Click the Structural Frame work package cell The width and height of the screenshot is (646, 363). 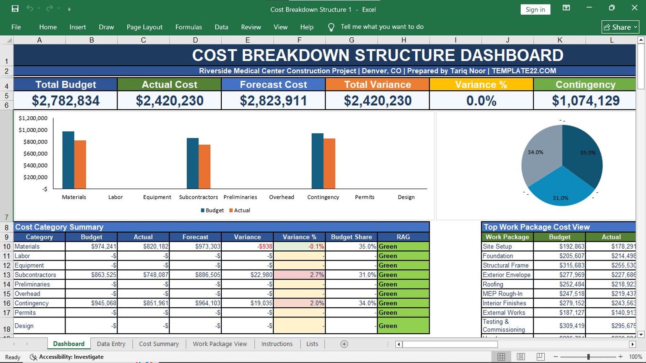tap(507, 265)
